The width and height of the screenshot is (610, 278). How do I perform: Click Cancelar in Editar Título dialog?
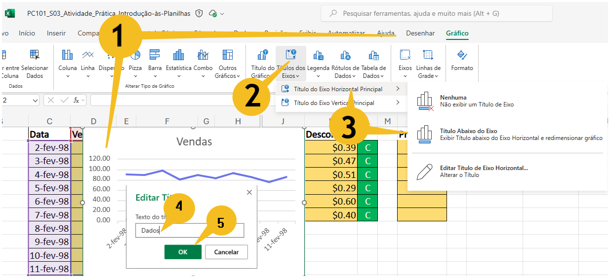(226, 252)
